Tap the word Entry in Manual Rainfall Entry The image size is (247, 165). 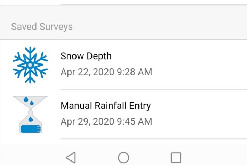coord(141,106)
